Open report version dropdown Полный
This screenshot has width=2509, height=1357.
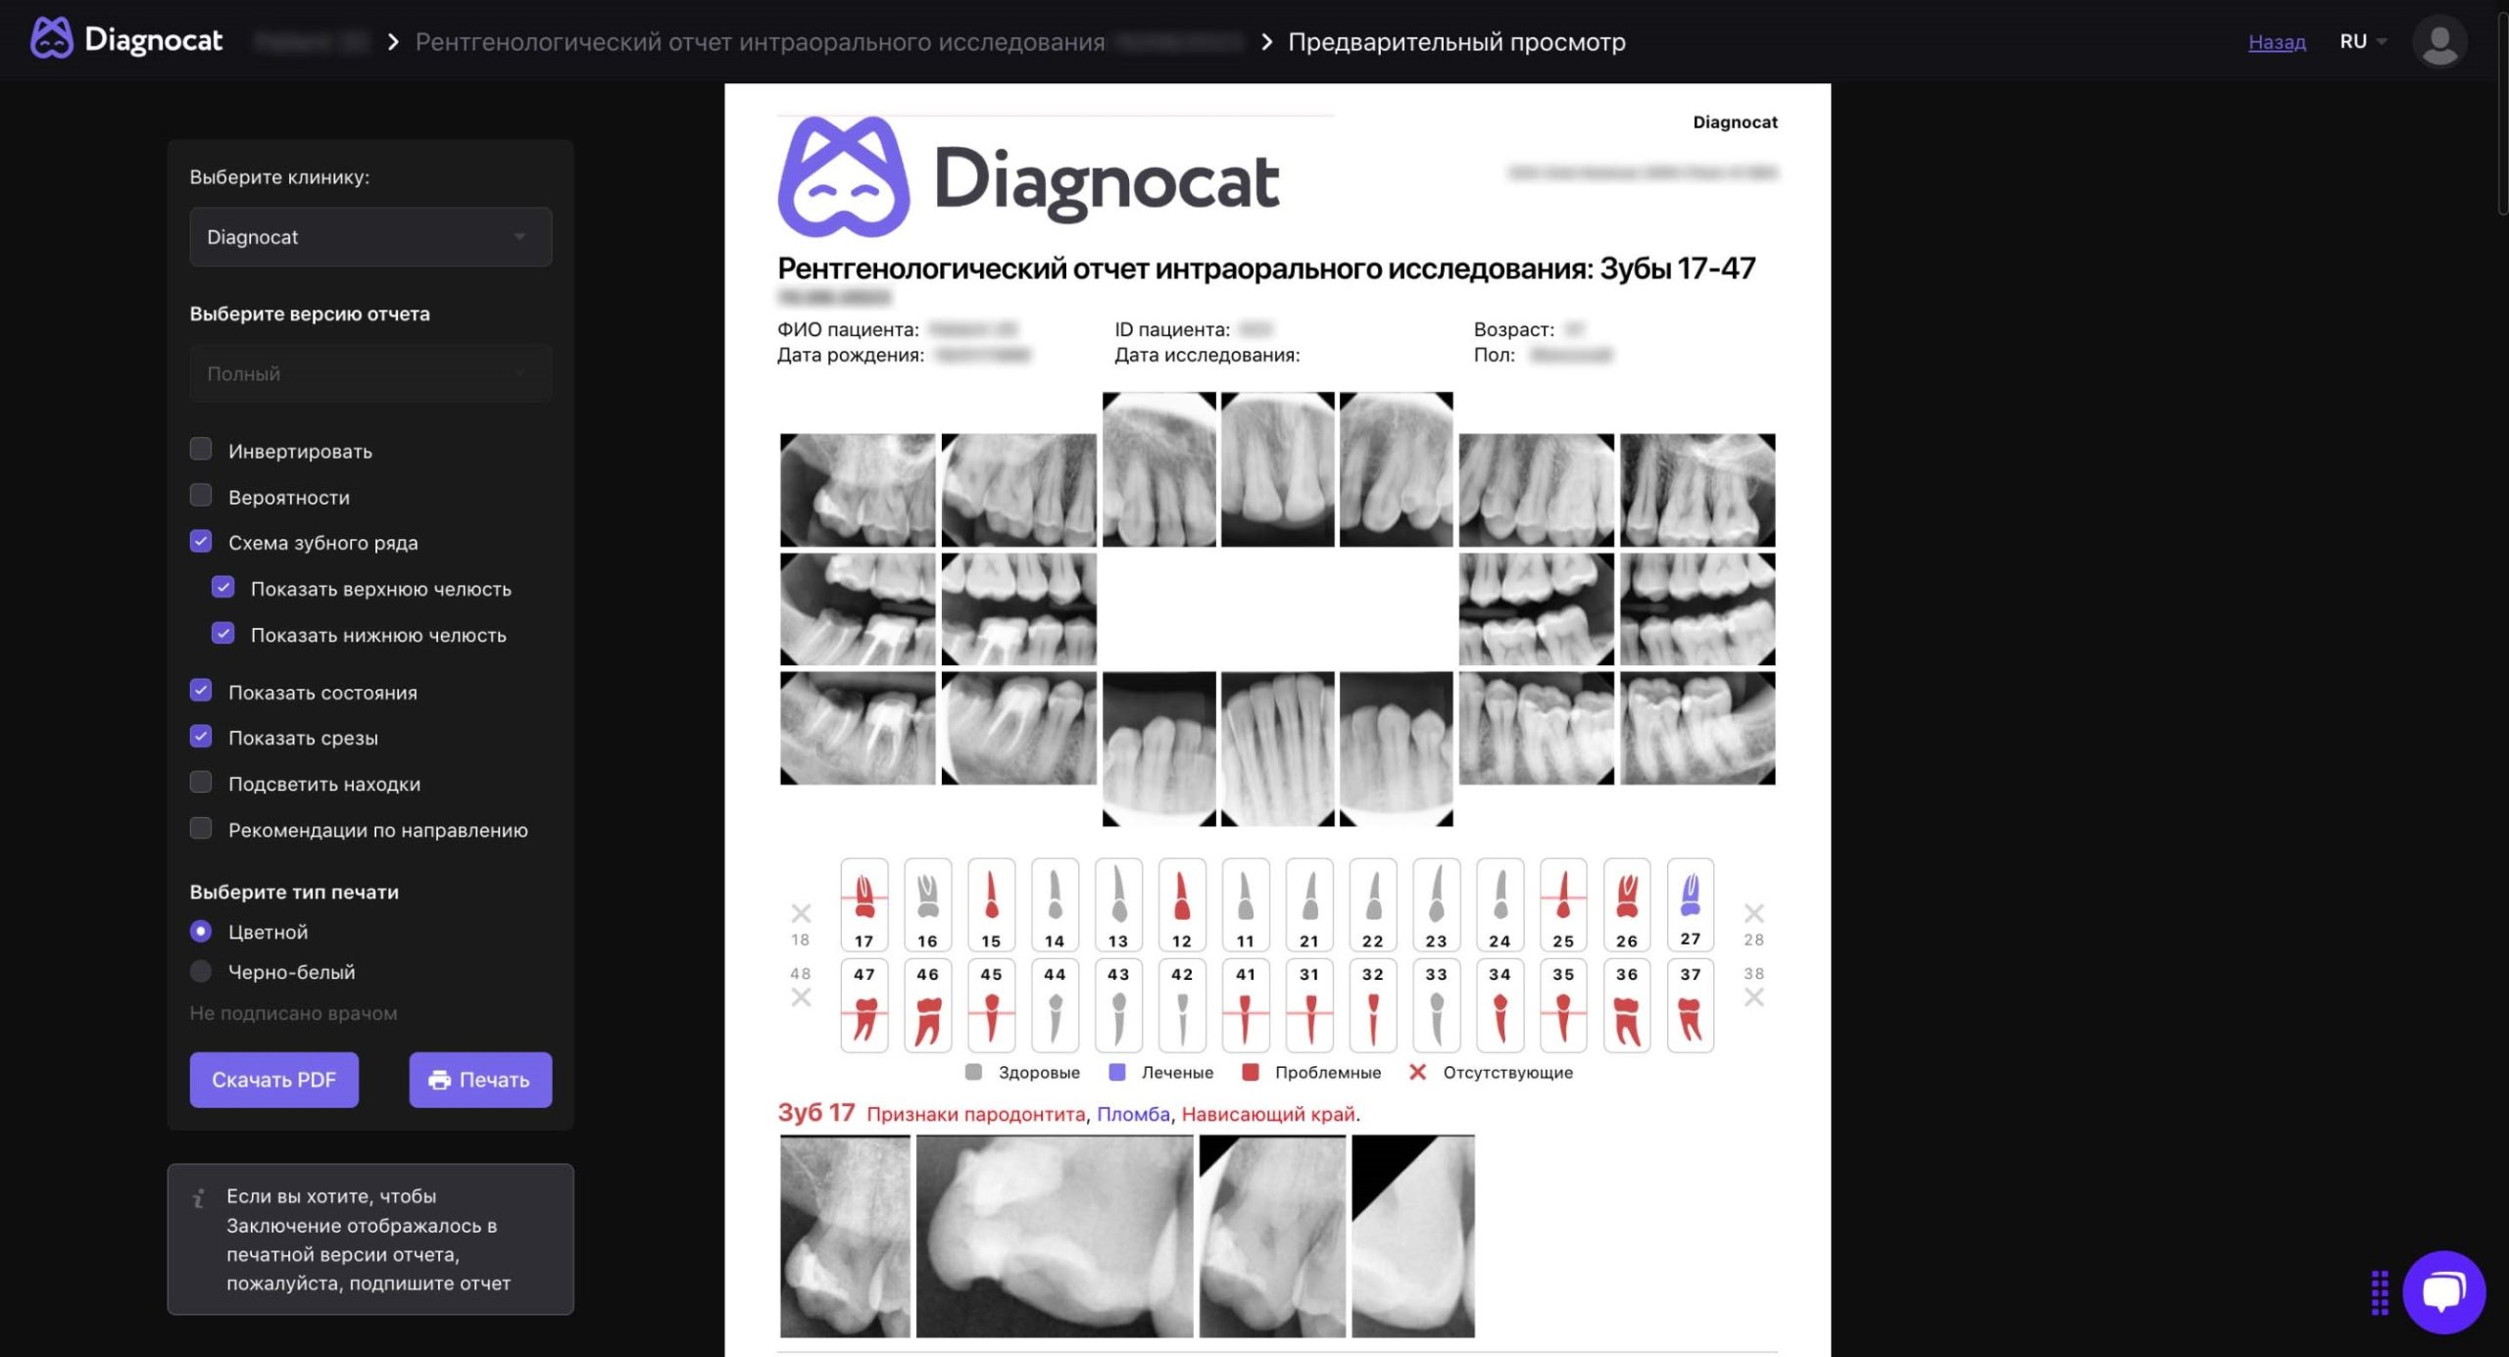(370, 373)
